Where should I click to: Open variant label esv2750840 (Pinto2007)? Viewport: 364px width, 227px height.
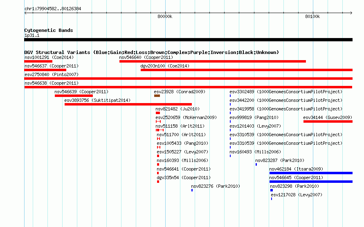coord(52,74)
